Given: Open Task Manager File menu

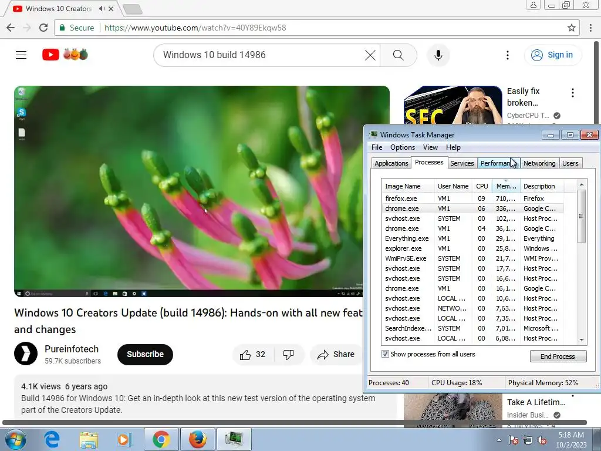Looking at the screenshot, I should 377,147.
